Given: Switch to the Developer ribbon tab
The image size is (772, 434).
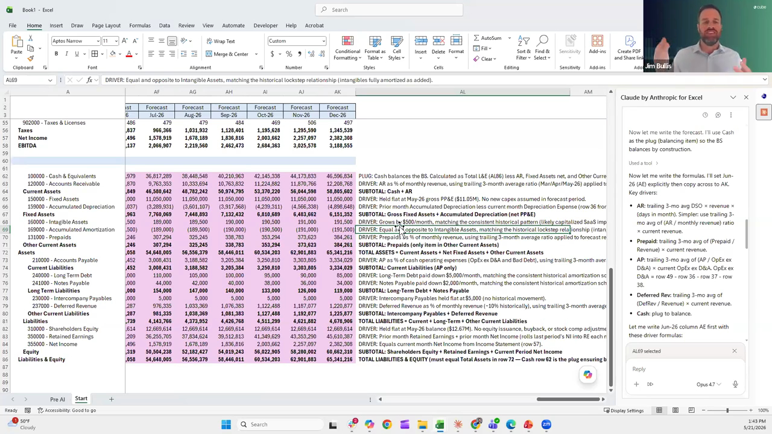Looking at the screenshot, I should click(x=265, y=25).
